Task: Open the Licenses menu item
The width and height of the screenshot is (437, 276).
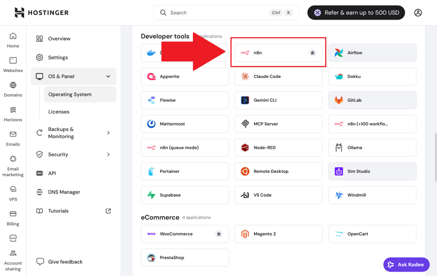Action: coord(59,112)
